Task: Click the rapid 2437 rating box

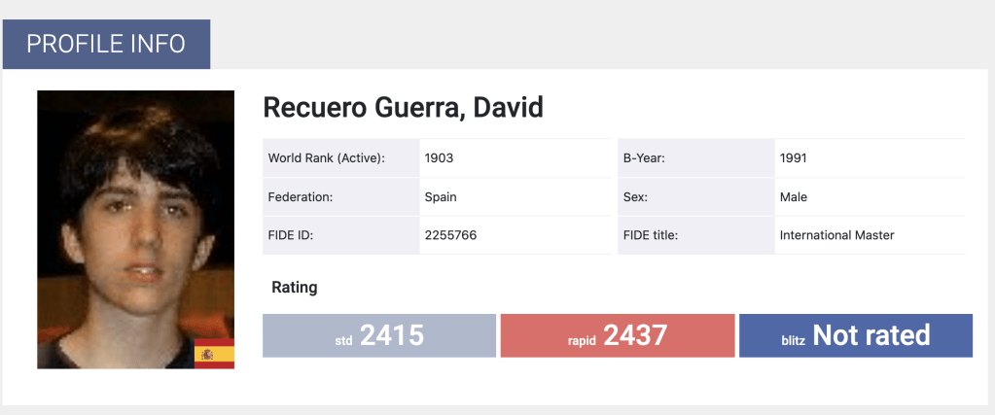Action: (x=618, y=335)
